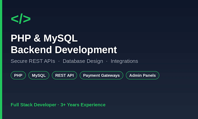Image resolution: width=198 pixels, height=119 pixels.
Task: Select the PHP tag pill
Action: point(18,75)
